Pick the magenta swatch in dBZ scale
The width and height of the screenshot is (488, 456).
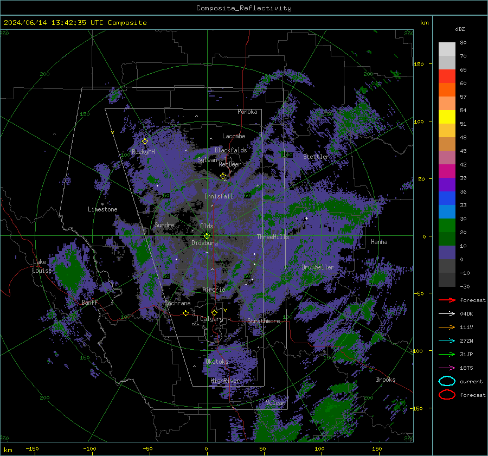[447, 171]
